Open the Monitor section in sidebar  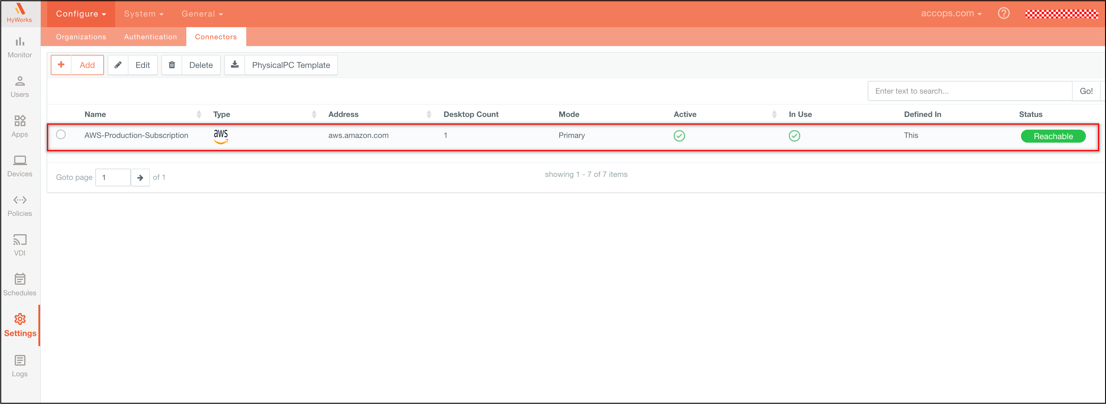click(20, 47)
